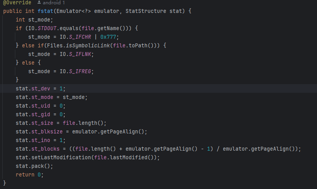Click the @Override annotation
Screen dimensions: 317x189
pyautogui.click(x=17, y=3)
